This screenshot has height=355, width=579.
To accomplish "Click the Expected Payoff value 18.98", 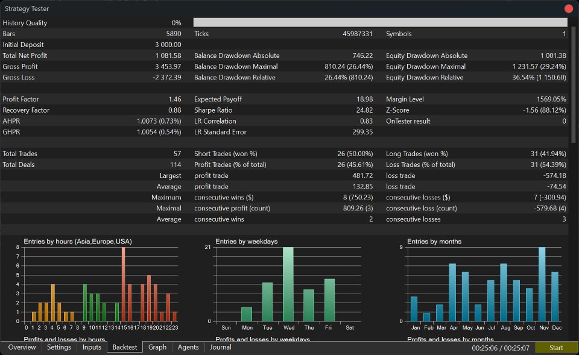I will 365,99.
